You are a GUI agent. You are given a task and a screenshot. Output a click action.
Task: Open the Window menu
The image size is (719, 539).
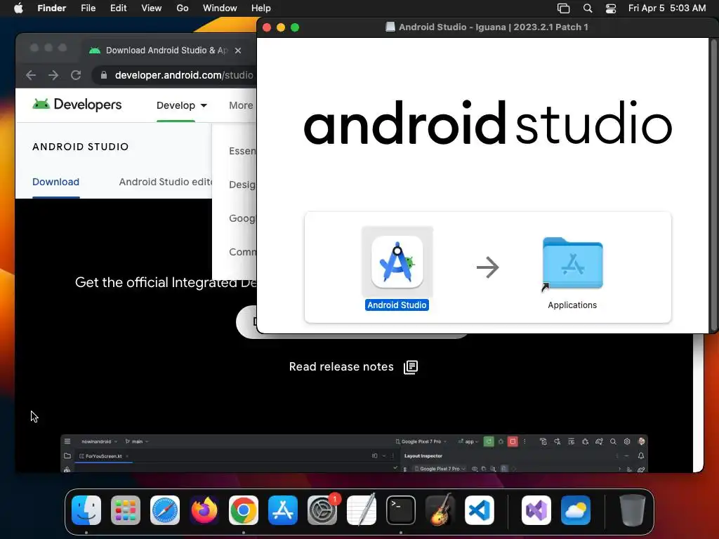pos(220,8)
